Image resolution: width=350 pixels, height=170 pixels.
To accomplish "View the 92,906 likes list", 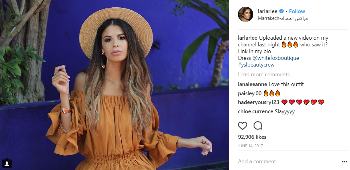I will click(252, 137).
